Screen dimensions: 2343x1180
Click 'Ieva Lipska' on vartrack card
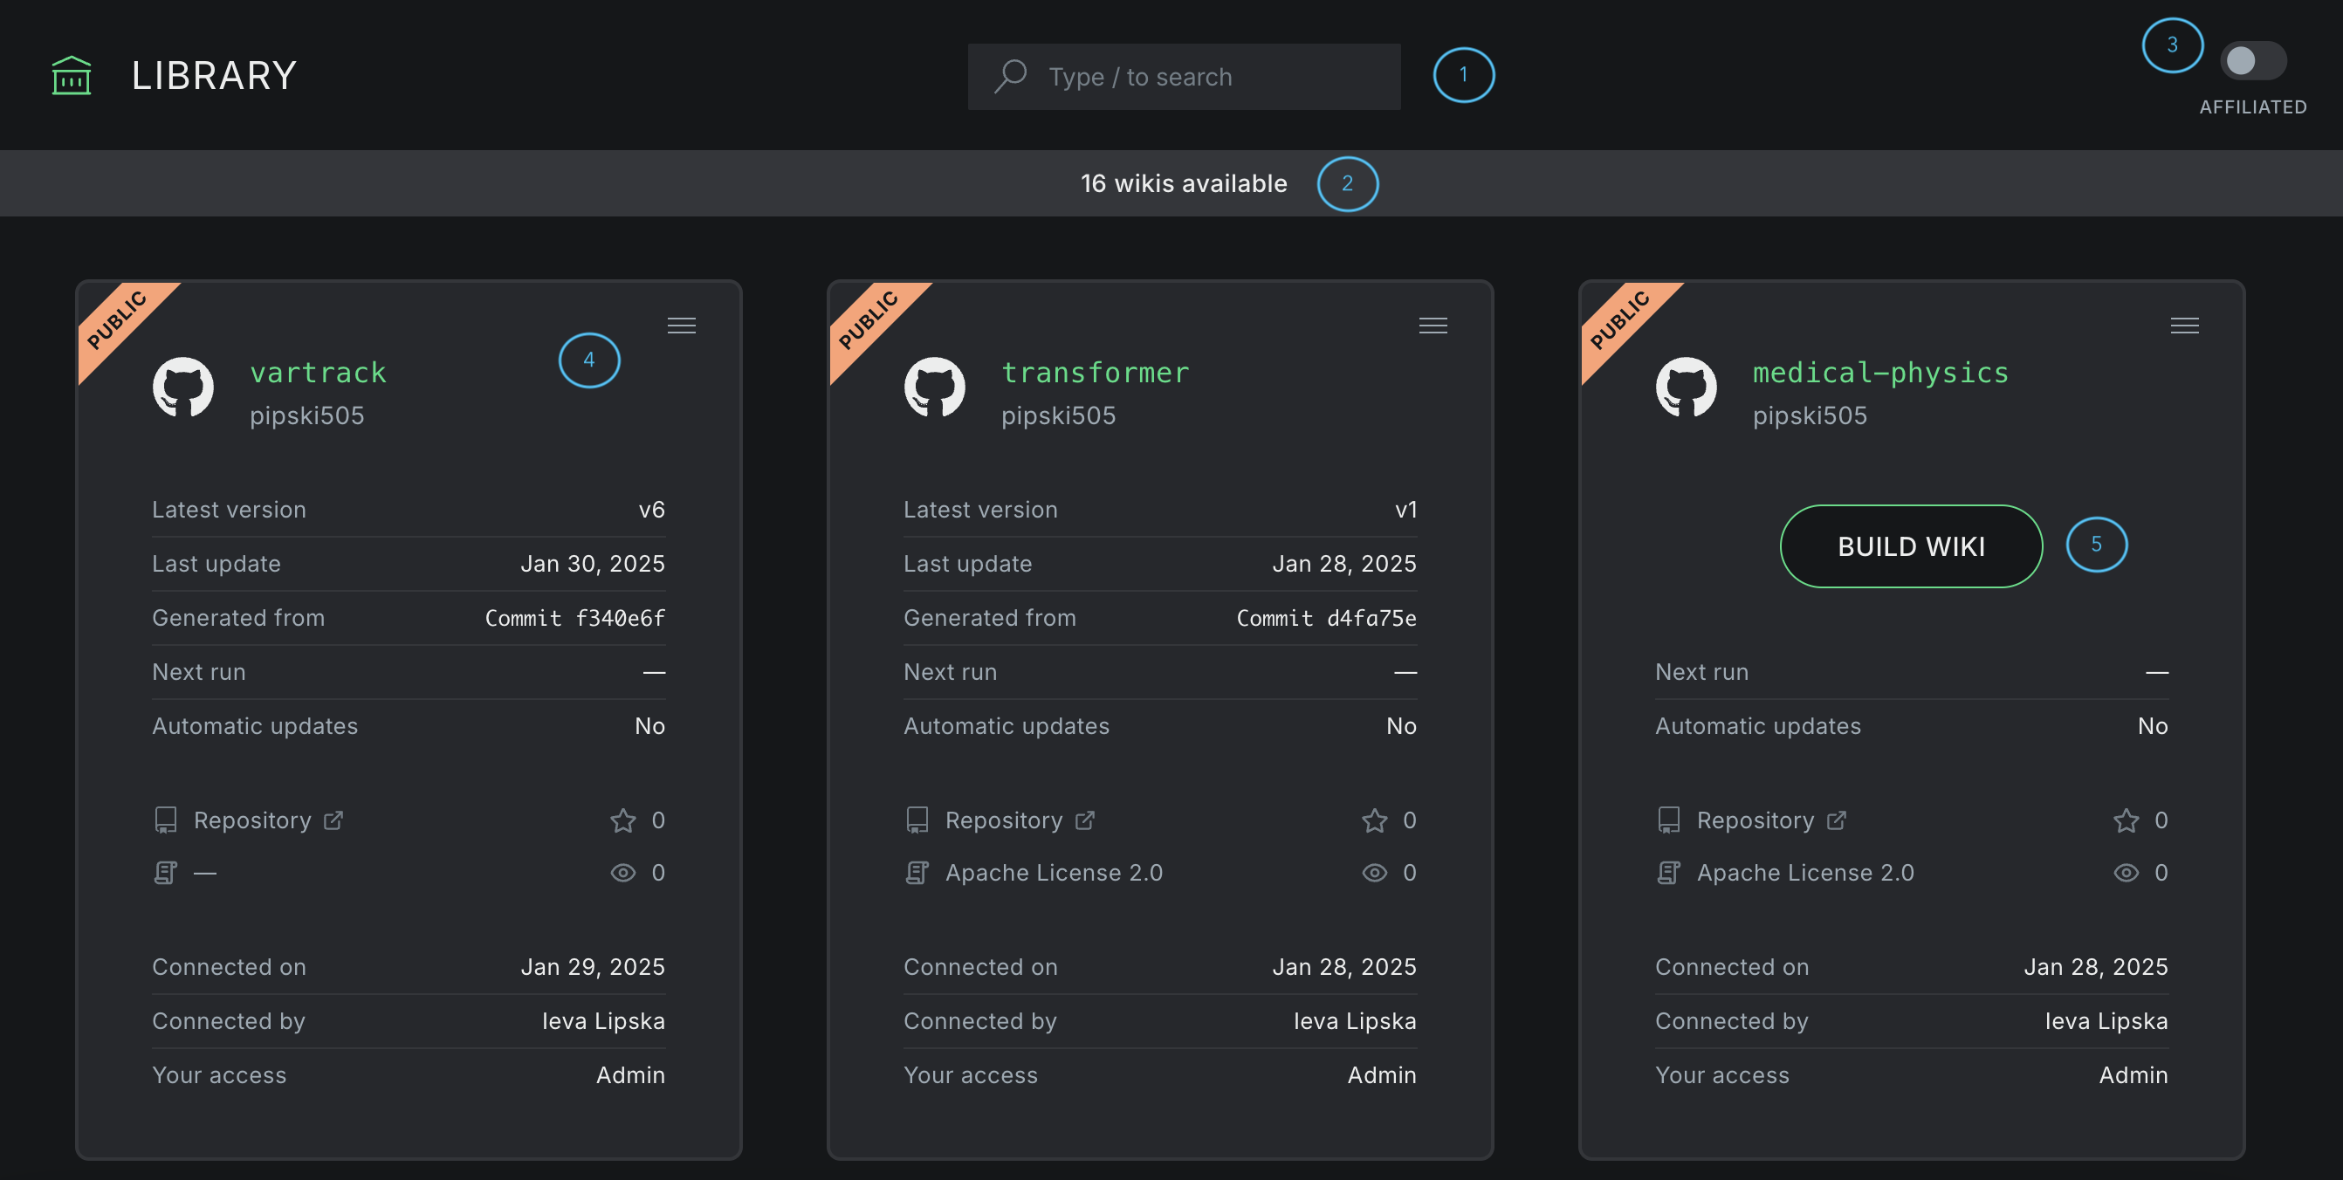point(603,1021)
